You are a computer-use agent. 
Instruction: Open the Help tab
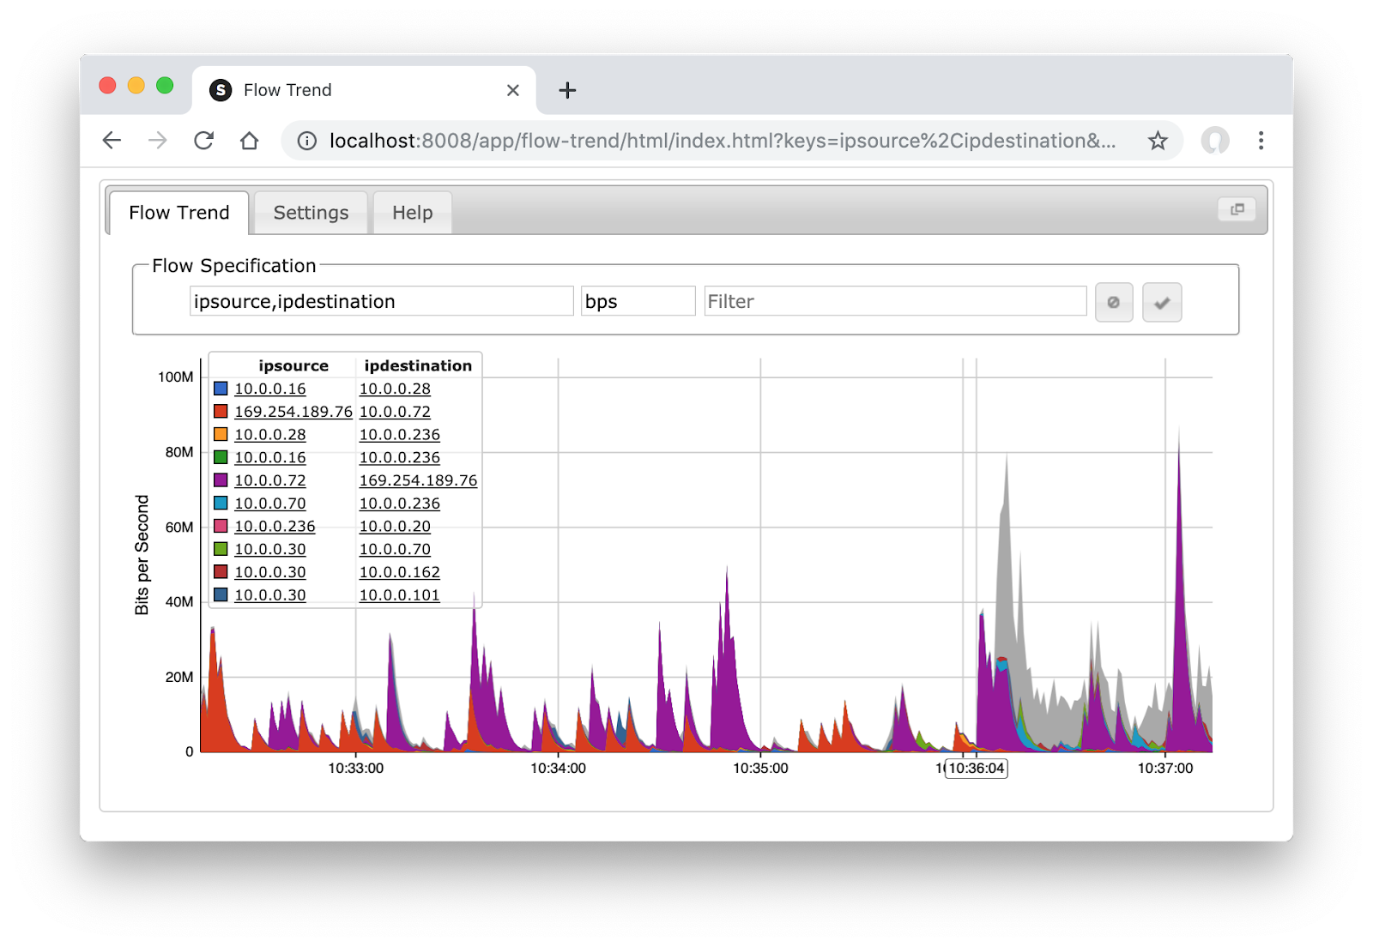point(413,213)
